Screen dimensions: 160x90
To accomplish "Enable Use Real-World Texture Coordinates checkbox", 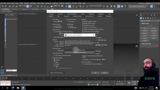I will click(x=83, y=64).
